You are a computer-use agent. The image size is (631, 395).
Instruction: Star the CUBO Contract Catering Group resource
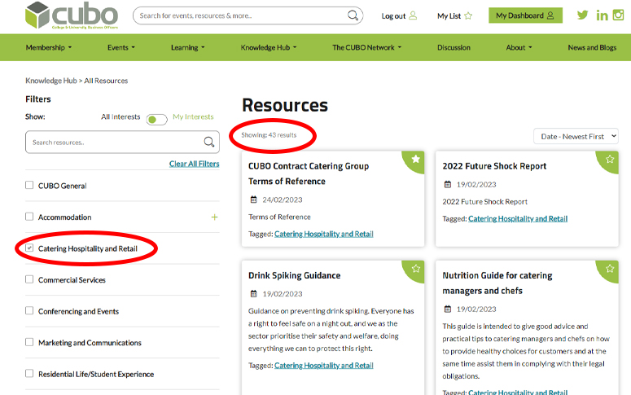point(416,160)
